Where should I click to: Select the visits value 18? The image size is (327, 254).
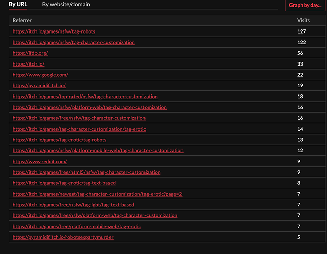click(300, 97)
